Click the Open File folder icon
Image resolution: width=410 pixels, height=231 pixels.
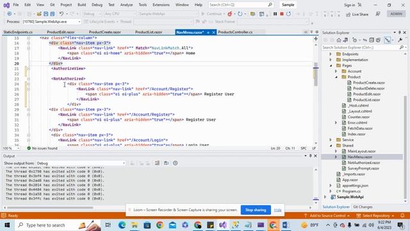(39, 14)
